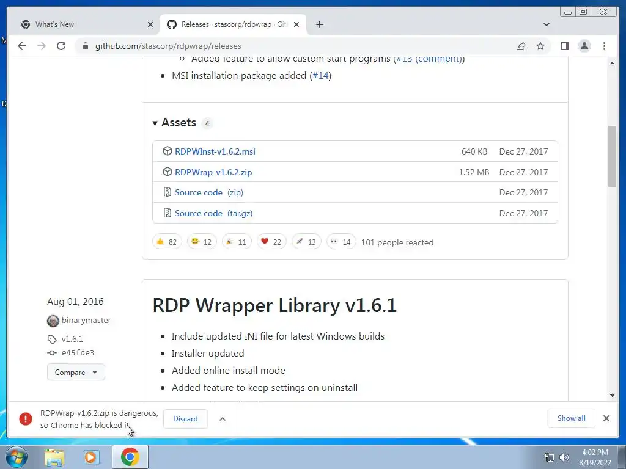Open a new tab with the plus button
Viewport: 626px width, 469px height.
pyautogui.click(x=319, y=24)
